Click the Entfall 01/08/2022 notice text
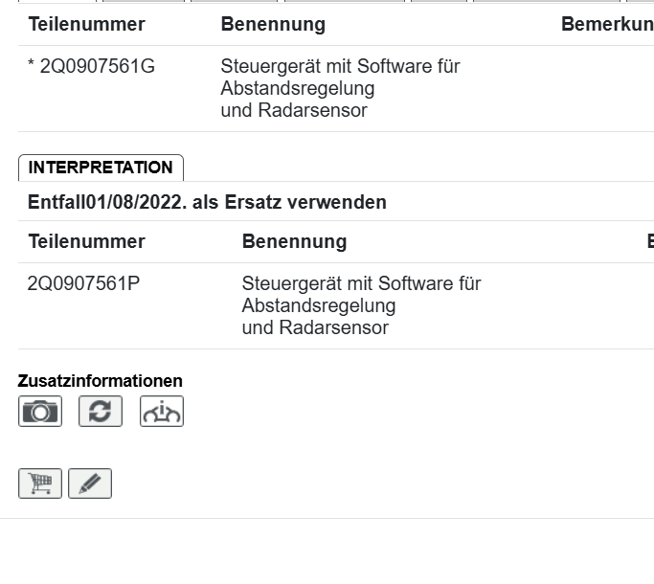The height and width of the screenshot is (584, 654). tap(207, 202)
